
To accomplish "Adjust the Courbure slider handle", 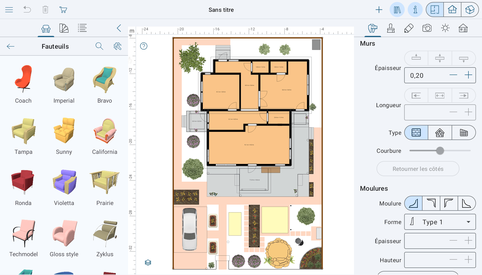I will 440,151.
